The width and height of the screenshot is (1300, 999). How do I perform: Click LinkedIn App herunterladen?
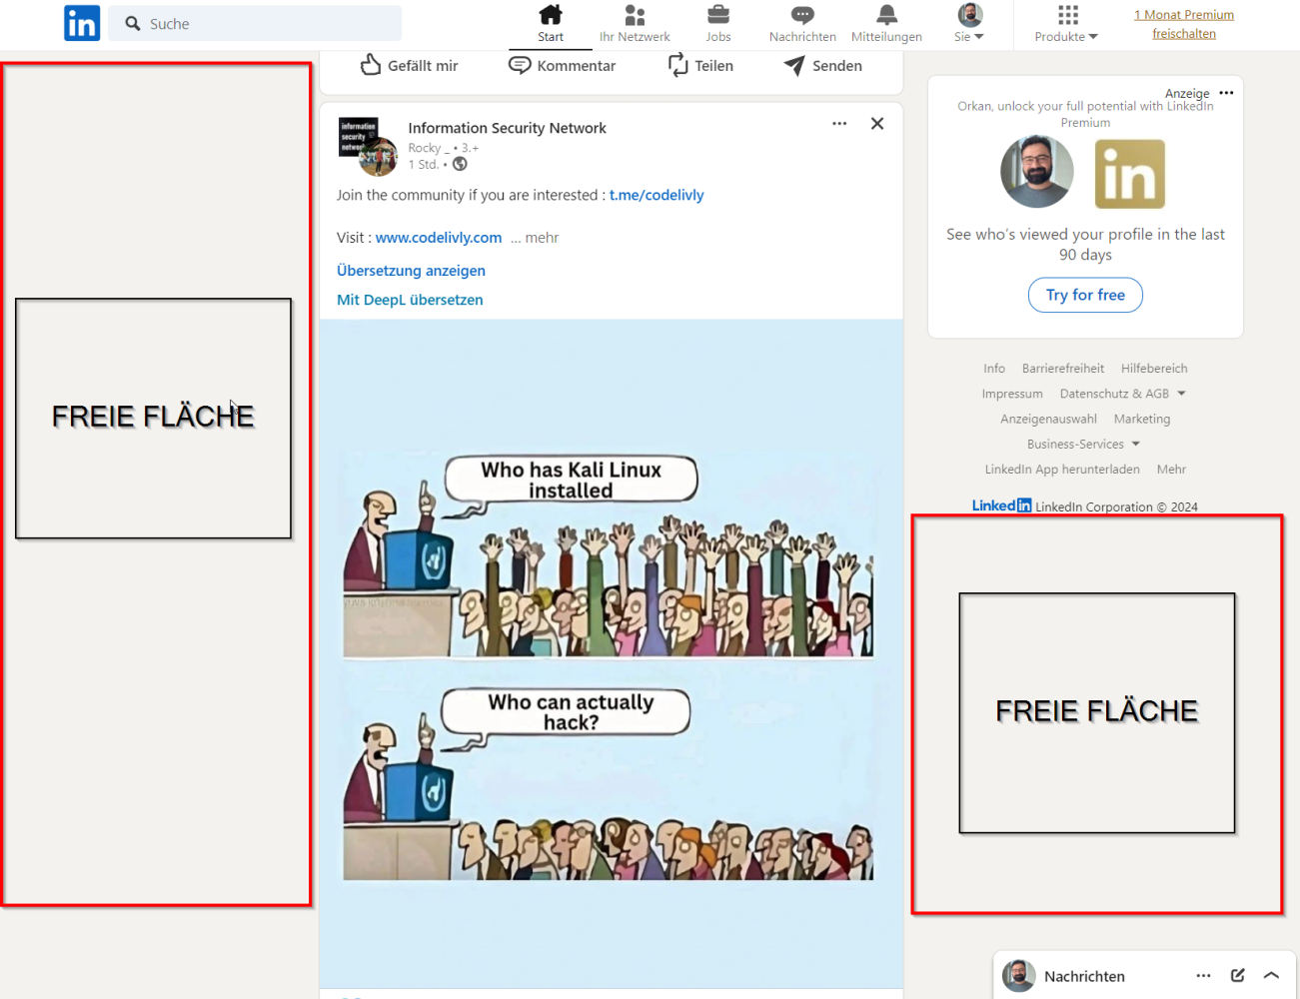[1062, 469]
